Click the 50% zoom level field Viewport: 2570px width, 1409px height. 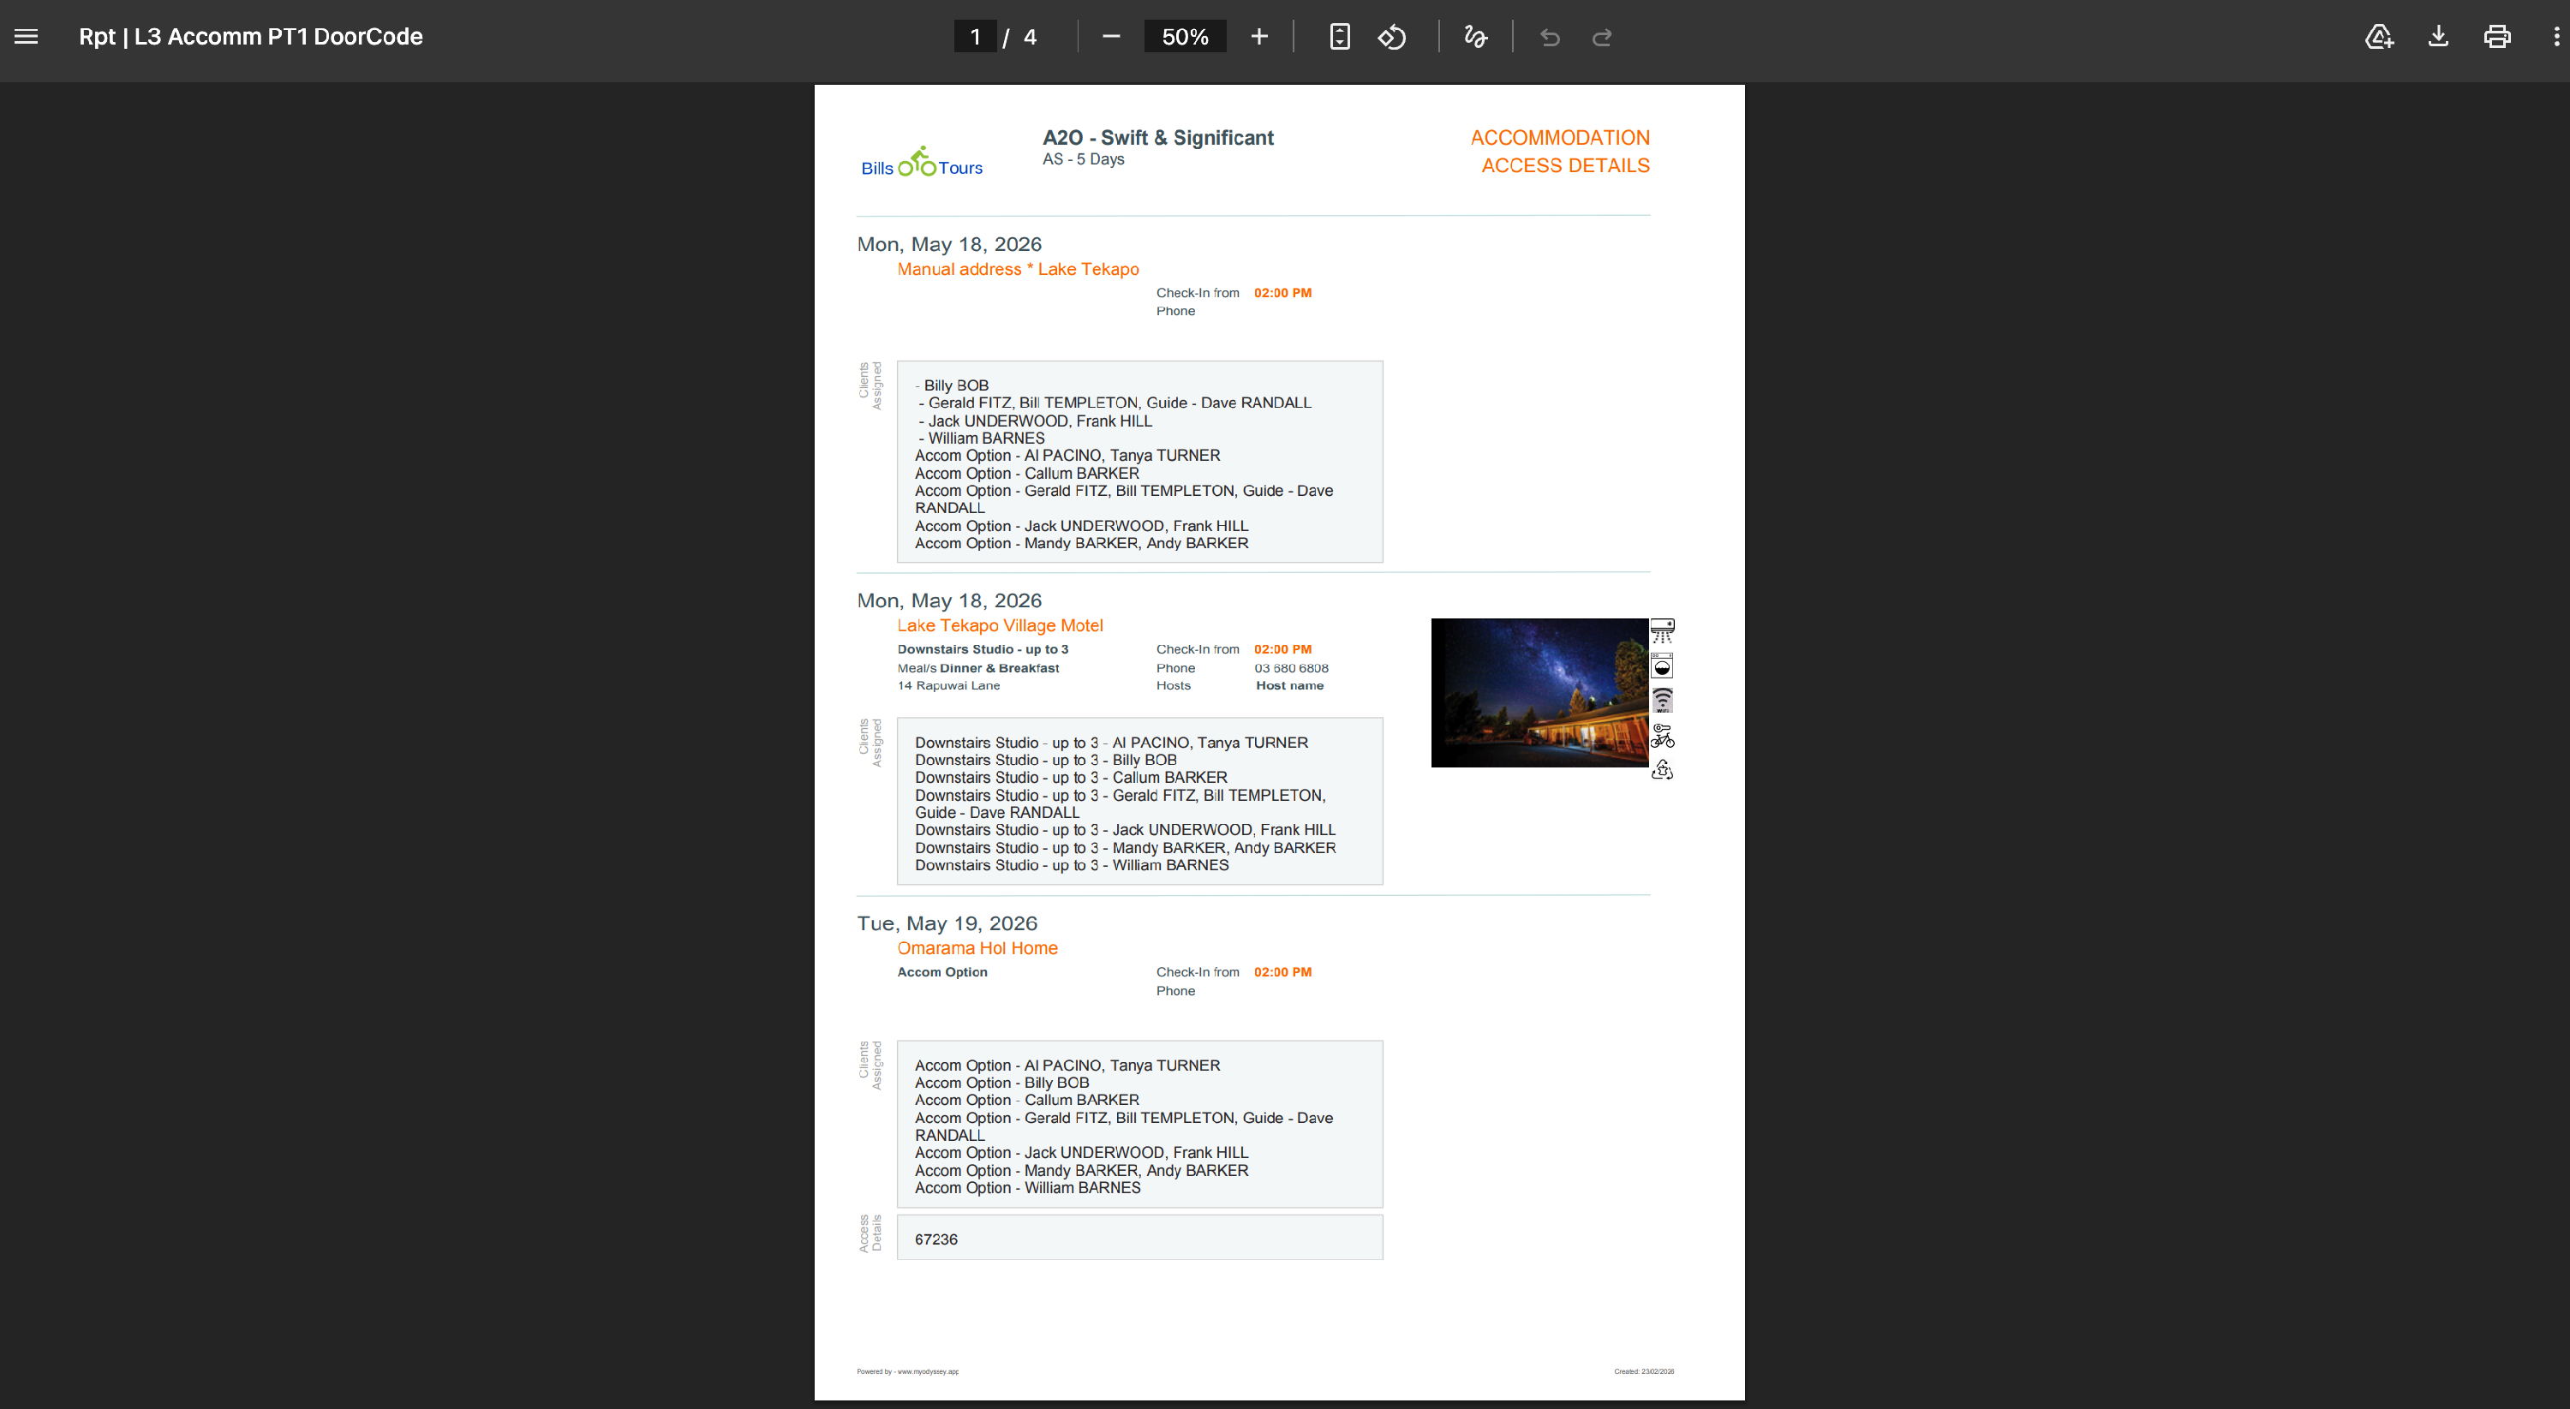tap(1184, 37)
